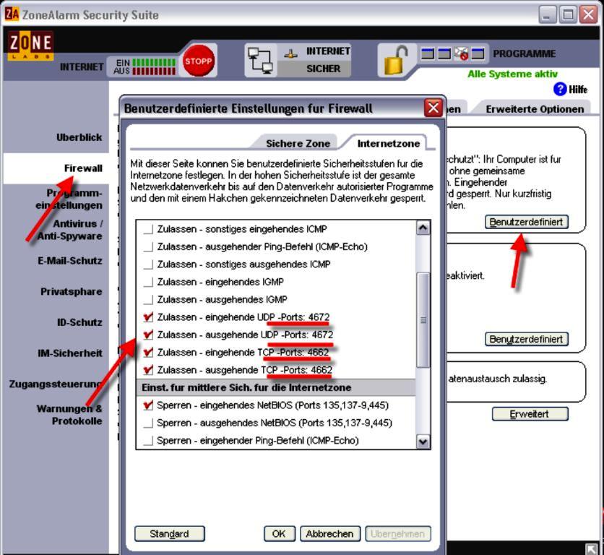Click the yellow Internet lock icon

pos(396,60)
